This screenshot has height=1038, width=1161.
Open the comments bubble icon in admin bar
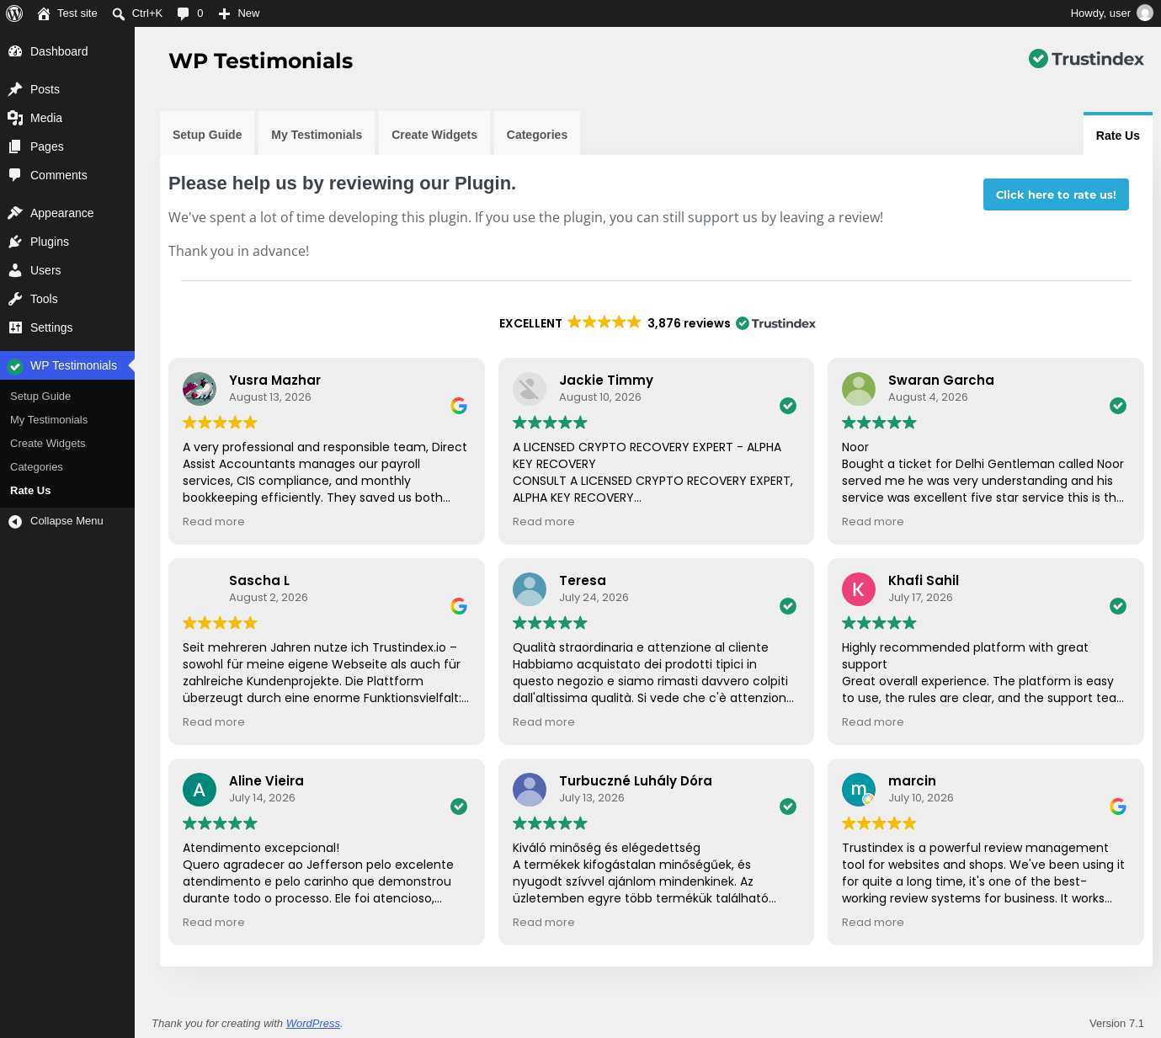[x=183, y=13]
